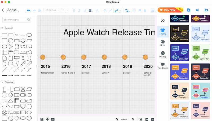Image resolution: width=212 pixels, height=121 pixels.
Task: Click the fit to screen icon
Action: click(141, 119)
